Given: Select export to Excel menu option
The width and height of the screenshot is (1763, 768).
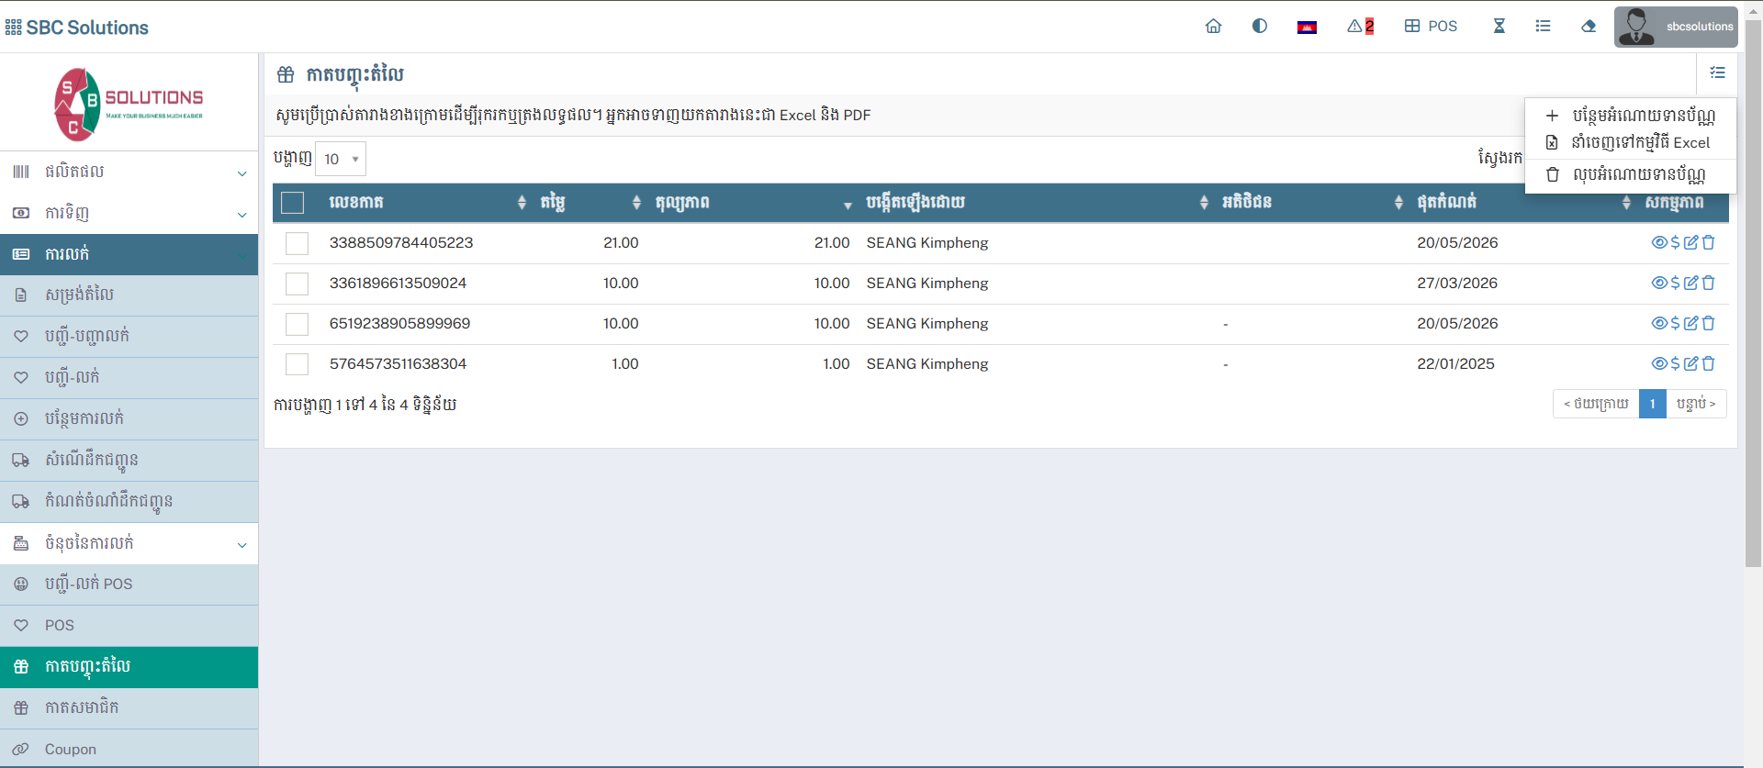Looking at the screenshot, I should [1630, 143].
